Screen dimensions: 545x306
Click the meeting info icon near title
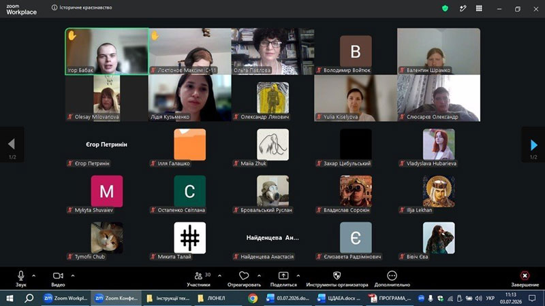click(x=54, y=7)
